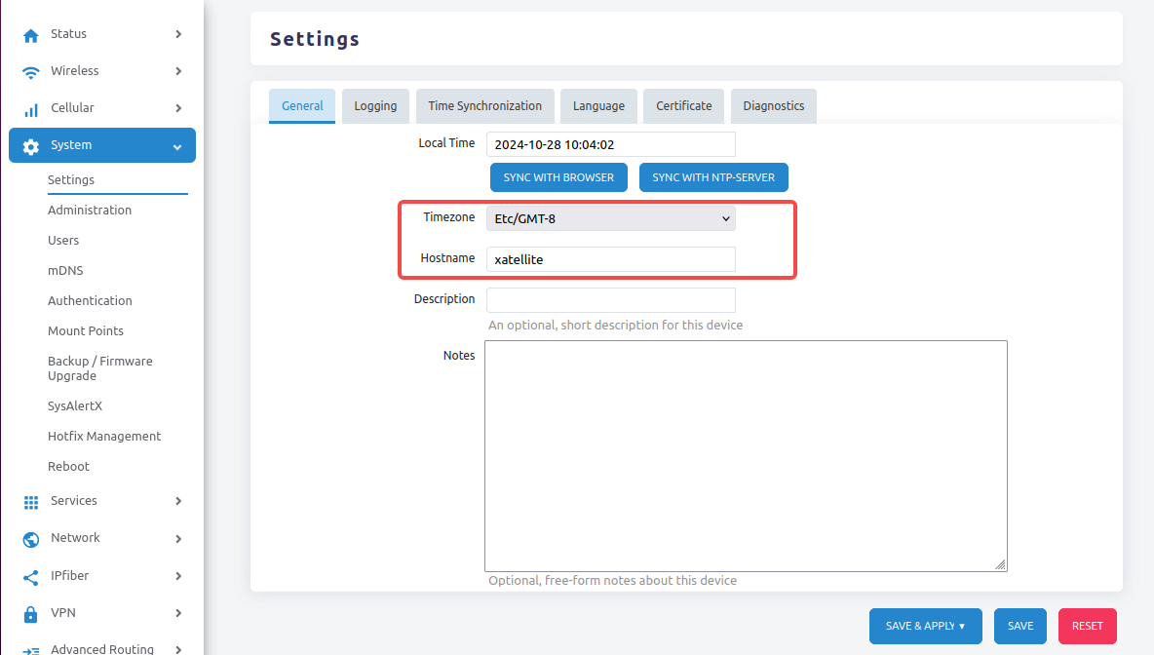Image resolution: width=1154 pixels, height=655 pixels.
Task: Select the IPFiber share icon
Action: tap(30, 575)
